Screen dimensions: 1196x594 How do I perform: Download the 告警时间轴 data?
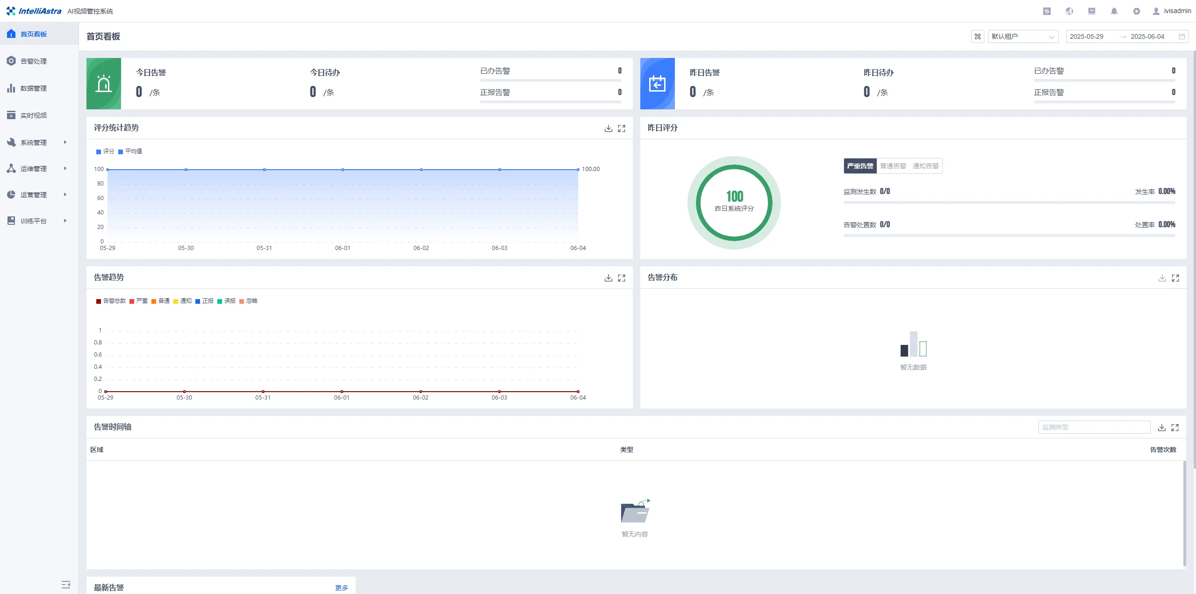coord(1162,428)
